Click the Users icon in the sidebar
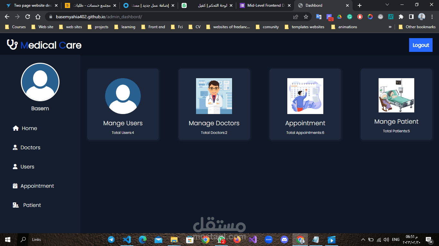Image resolution: width=439 pixels, height=246 pixels. pos(15,167)
